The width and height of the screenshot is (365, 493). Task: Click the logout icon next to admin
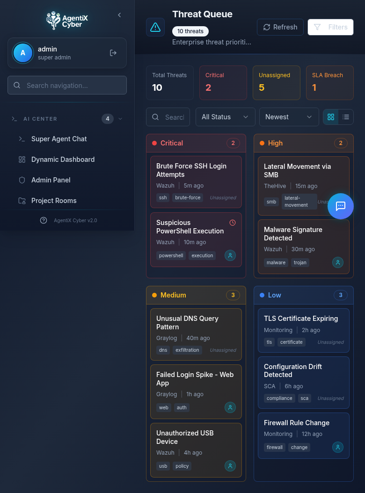point(113,53)
